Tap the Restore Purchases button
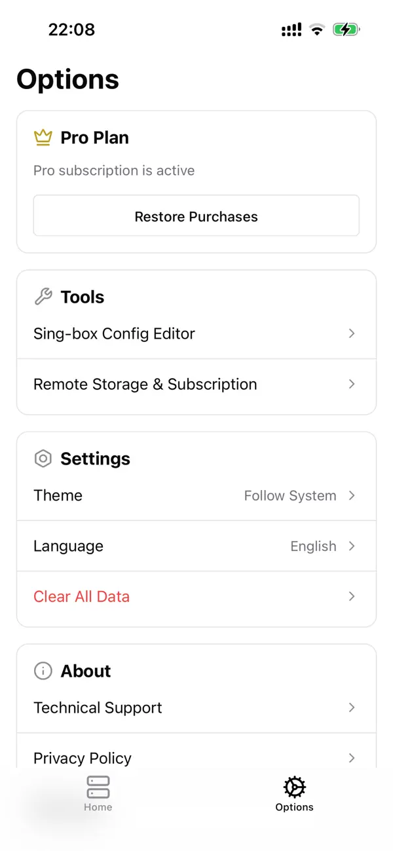The image size is (393, 851). 196,216
